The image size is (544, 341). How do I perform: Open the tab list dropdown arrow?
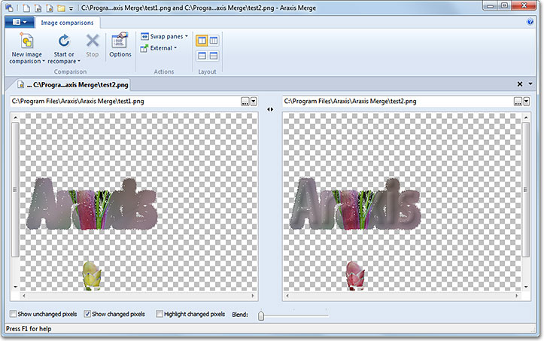pos(530,84)
